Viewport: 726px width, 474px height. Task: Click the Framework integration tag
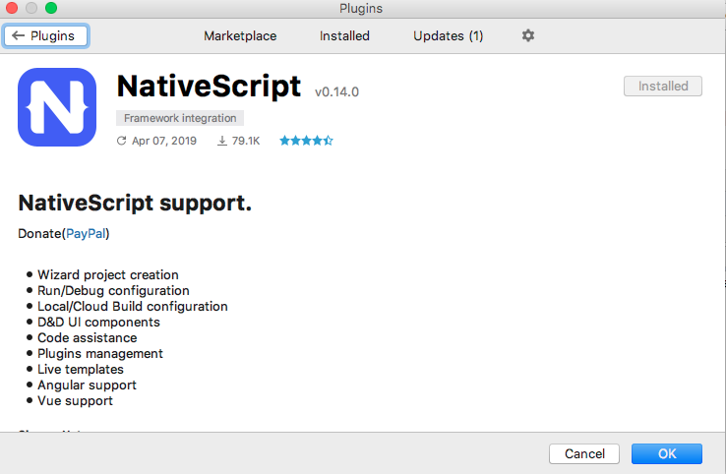coord(180,118)
